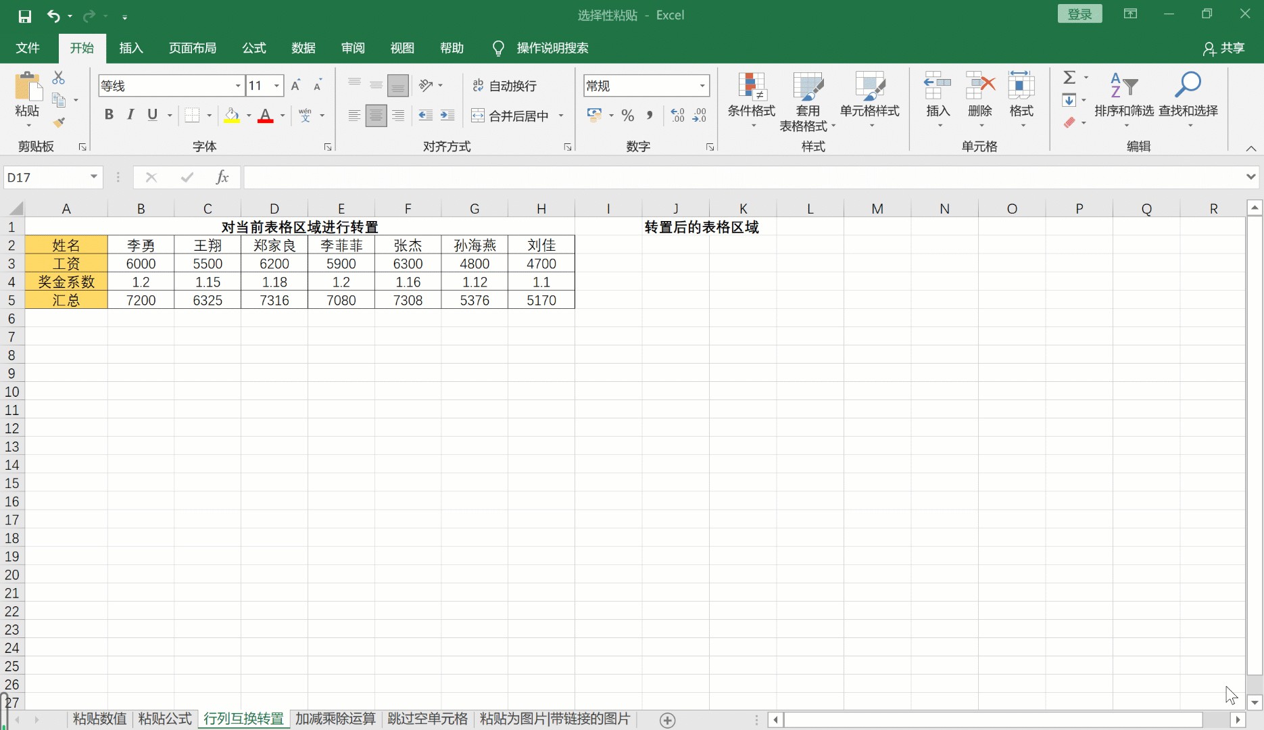Toggle Wrap Text (自动换行)
1264x730 pixels.
click(x=505, y=86)
